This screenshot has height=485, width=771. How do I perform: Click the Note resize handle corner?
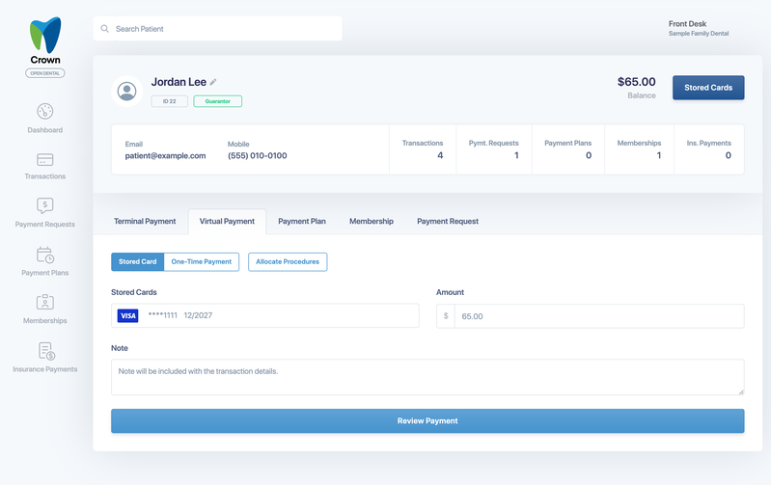pyautogui.click(x=740, y=391)
